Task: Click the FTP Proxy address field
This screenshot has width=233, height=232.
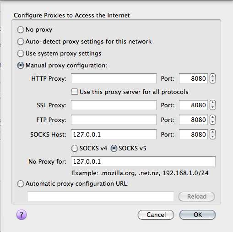Action: coord(114,120)
